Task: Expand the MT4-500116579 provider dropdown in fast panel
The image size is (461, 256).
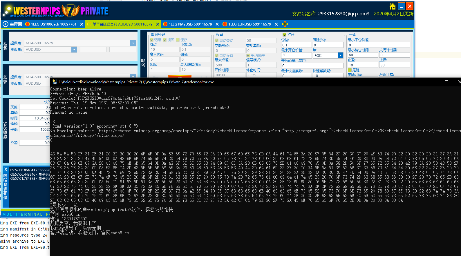Action: 133,43
